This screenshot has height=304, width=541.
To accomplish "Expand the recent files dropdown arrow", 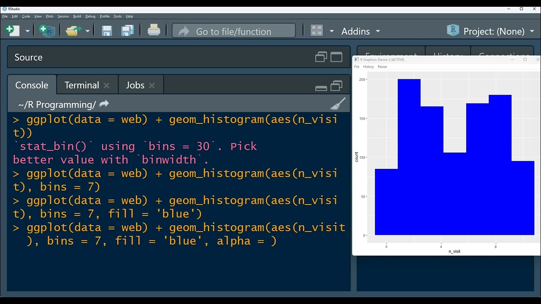I will (x=87, y=31).
